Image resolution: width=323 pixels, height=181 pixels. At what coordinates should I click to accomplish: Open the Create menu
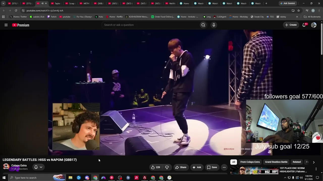291,25
